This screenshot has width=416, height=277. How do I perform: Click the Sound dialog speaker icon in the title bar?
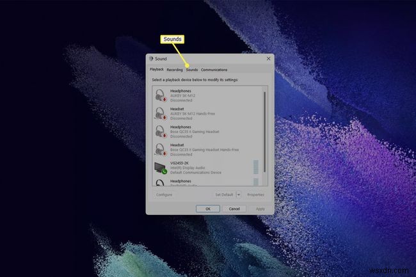click(x=151, y=59)
